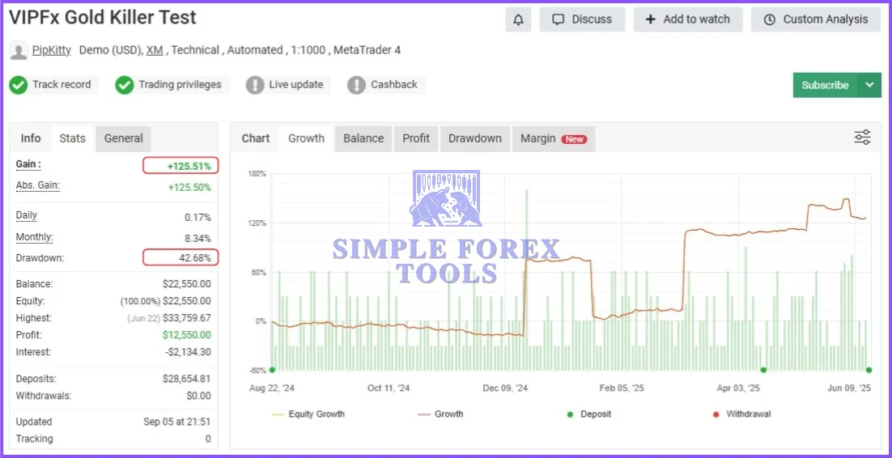The image size is (892, 458).
Task: Click the Trading privileges checkmark icon
Action: click(x=125, y=85)
